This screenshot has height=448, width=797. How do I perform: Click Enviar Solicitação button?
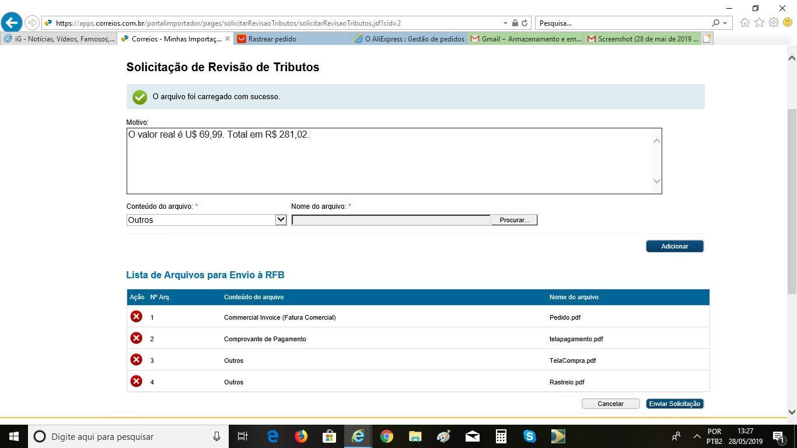pyautogui.click(x=674, y=404)
